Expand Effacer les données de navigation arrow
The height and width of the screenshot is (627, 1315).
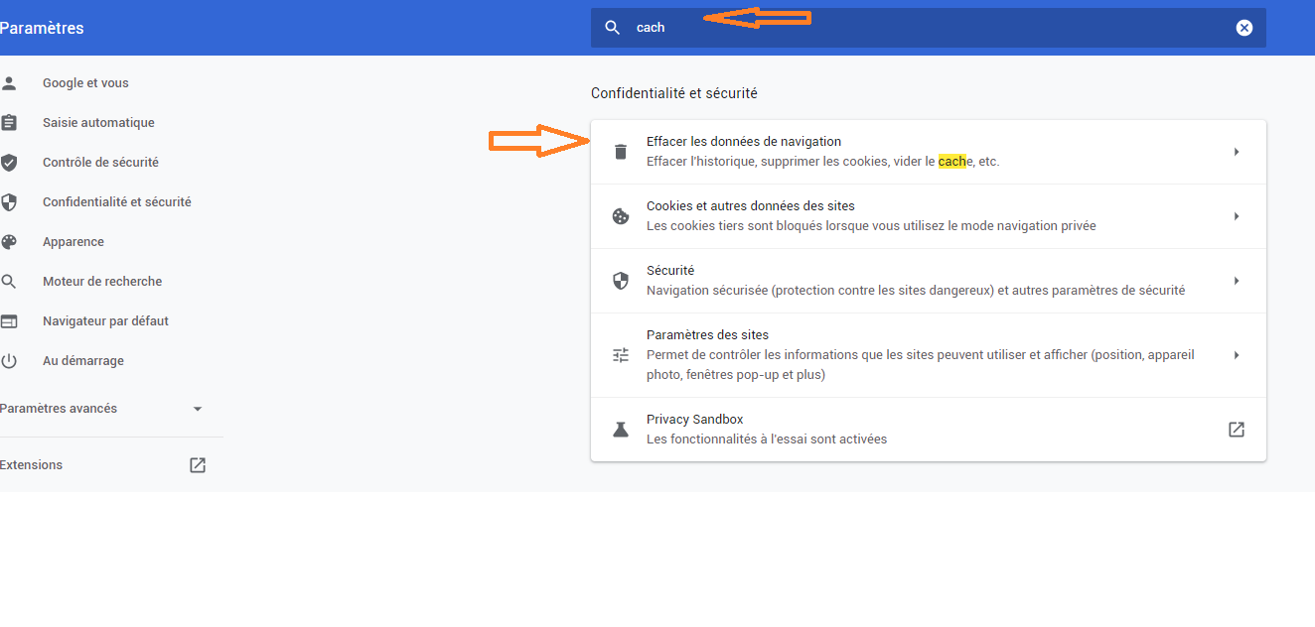[x=1236, y=152]
